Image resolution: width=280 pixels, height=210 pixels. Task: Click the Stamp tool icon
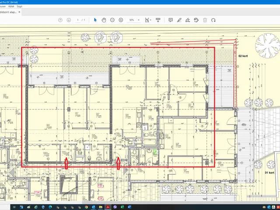point(196,20)
